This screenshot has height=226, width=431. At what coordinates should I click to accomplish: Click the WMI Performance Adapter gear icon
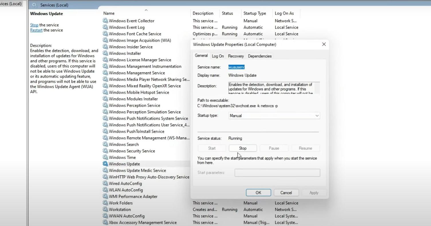105,196
